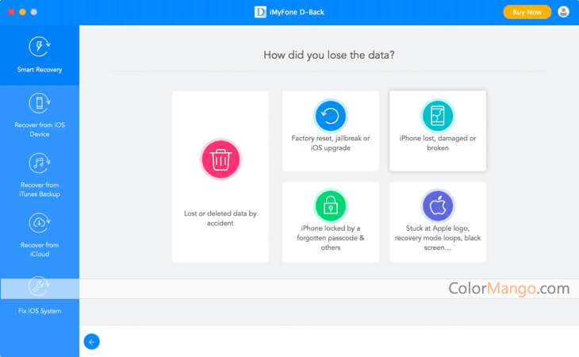579x357 pixels.
Task: Switch to Recover from iTunes Backup tab
Action: click(40, 190)
